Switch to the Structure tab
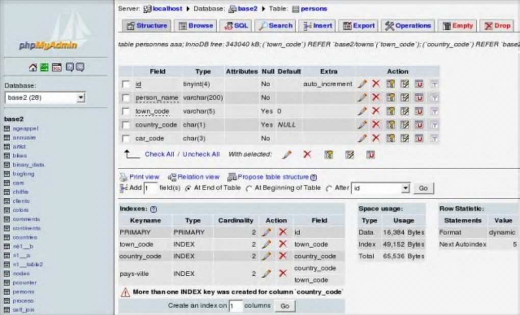The image size is (520, 315). tap(147, 26)
